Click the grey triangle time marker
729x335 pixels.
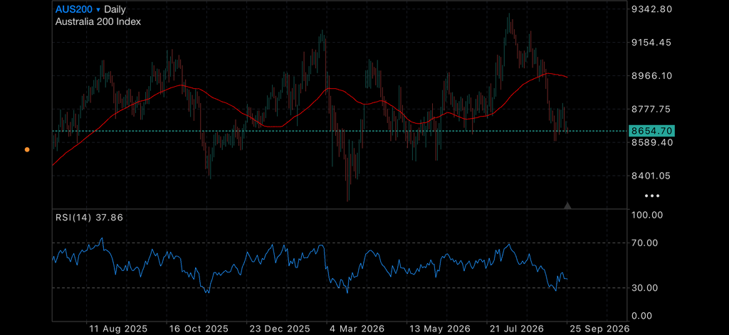tap(567, 205)
